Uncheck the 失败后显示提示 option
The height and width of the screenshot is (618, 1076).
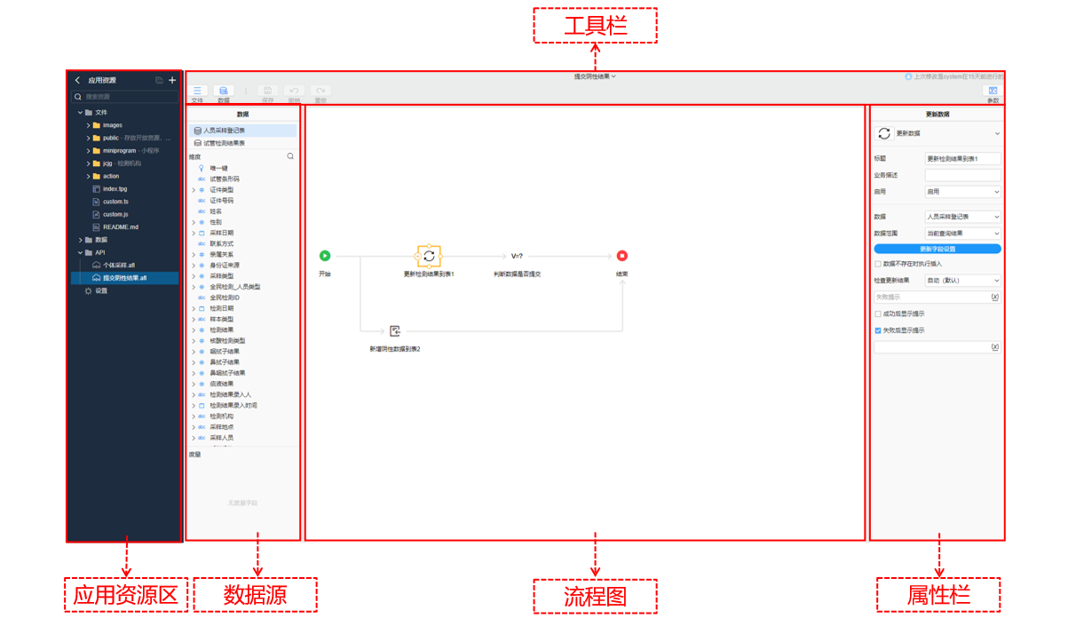tap(877, 330)
